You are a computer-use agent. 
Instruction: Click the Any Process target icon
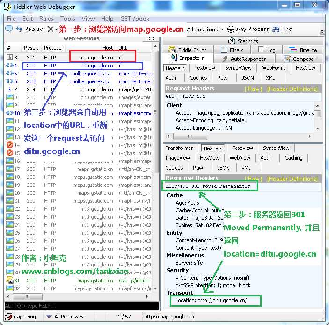[231, 29]
